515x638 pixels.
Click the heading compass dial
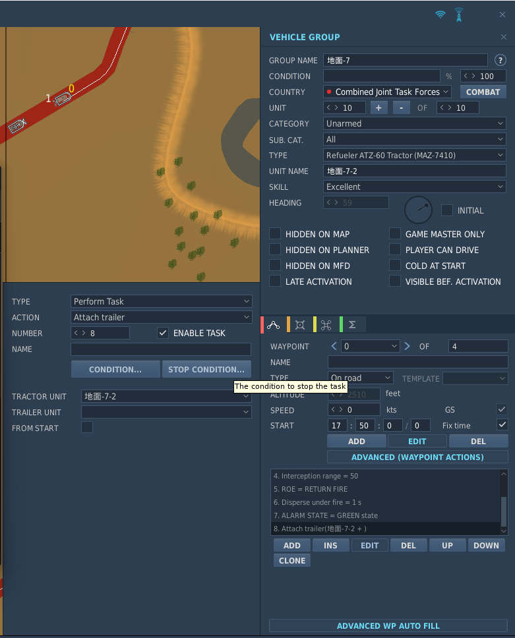tap(418, 210)
